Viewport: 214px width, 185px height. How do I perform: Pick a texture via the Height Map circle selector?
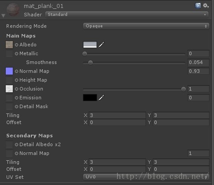pyautogui.click(x=16, y=80)
